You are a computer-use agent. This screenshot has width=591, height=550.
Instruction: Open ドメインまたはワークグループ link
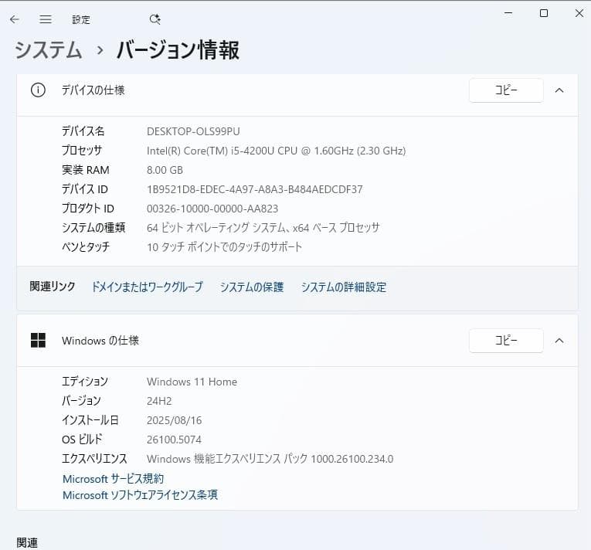(x=148, y=287)
